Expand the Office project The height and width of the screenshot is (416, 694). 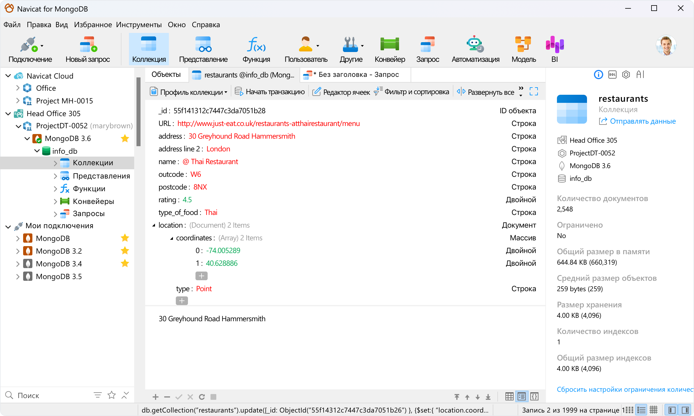18,88
